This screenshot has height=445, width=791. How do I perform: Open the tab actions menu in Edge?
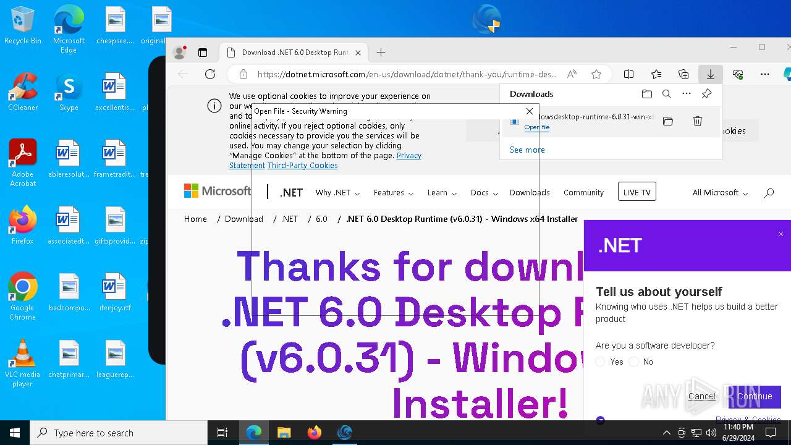(203, 53)
